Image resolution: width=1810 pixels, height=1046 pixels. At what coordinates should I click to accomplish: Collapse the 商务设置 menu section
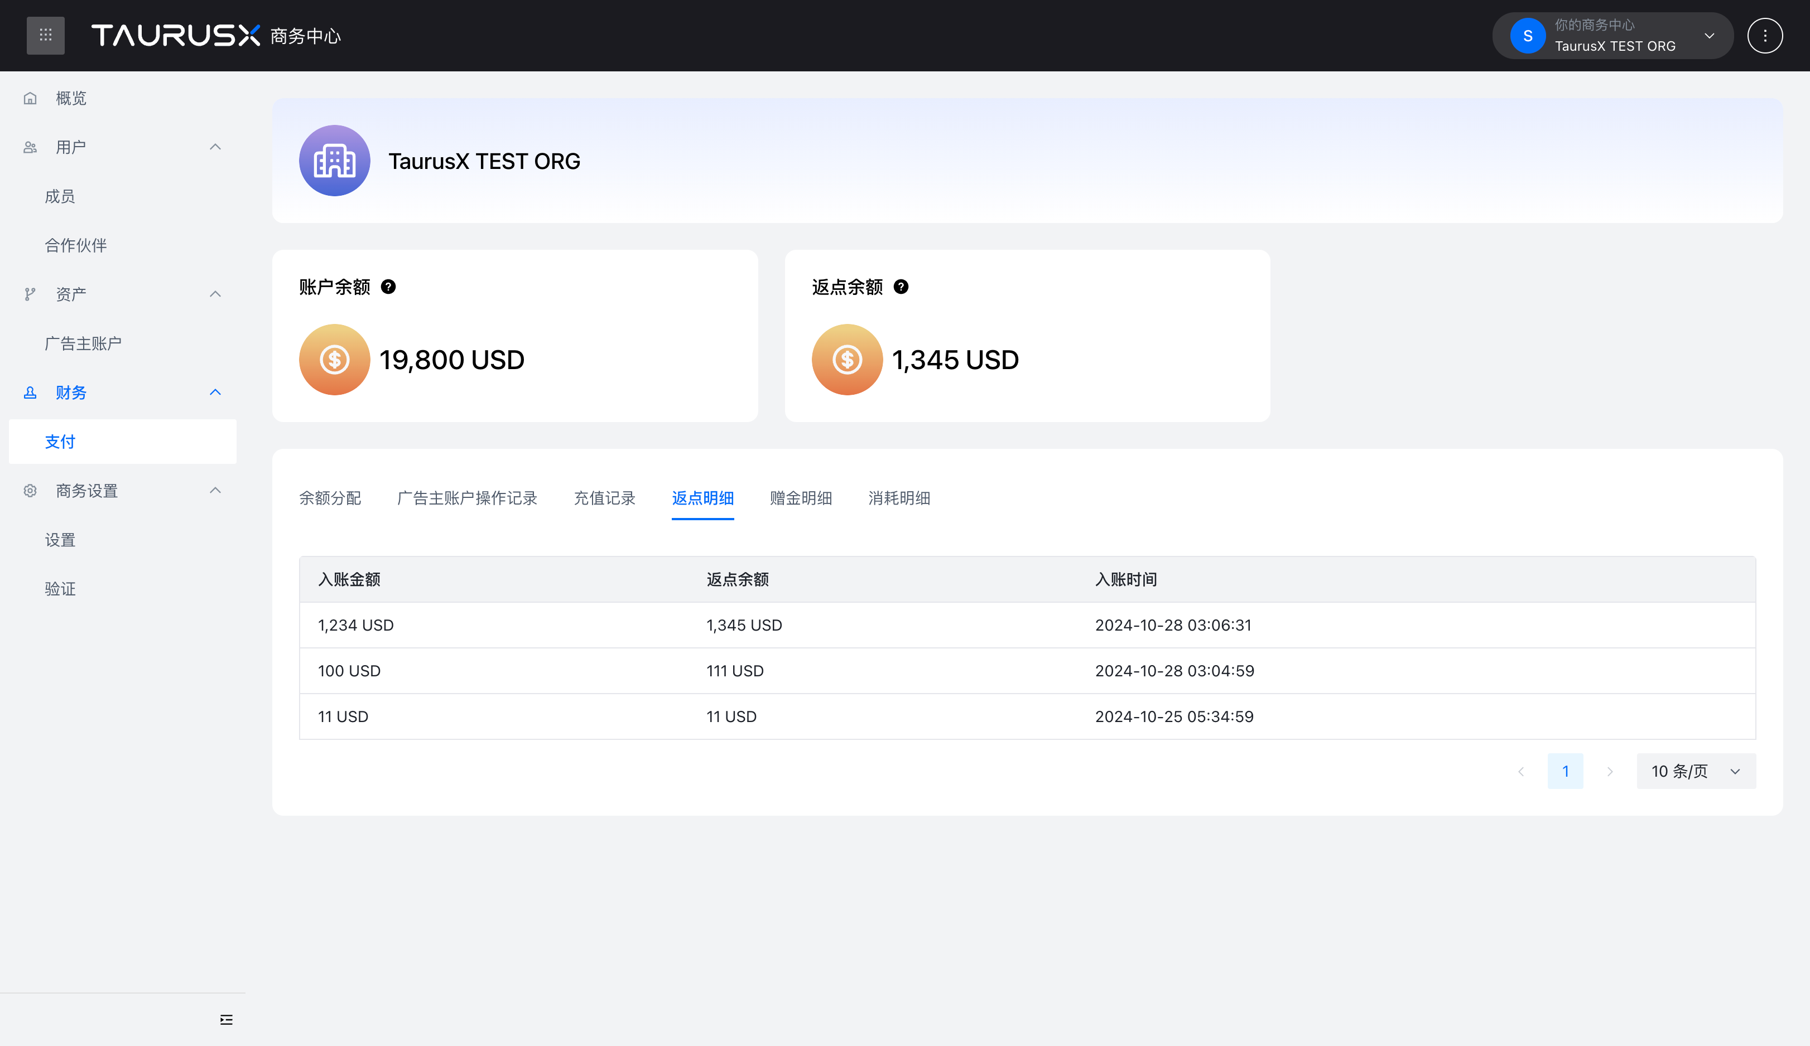(x=215, y=491)
